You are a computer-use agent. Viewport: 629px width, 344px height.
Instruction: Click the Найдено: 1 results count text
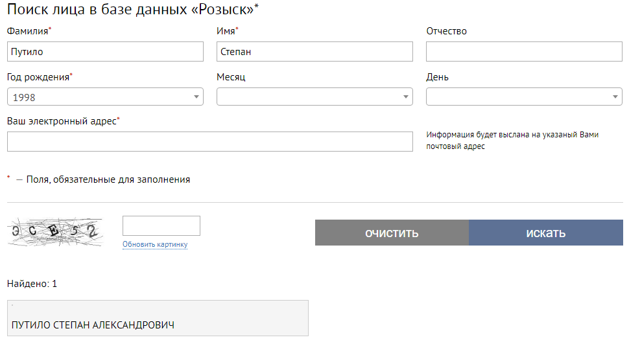pos(32,284)
